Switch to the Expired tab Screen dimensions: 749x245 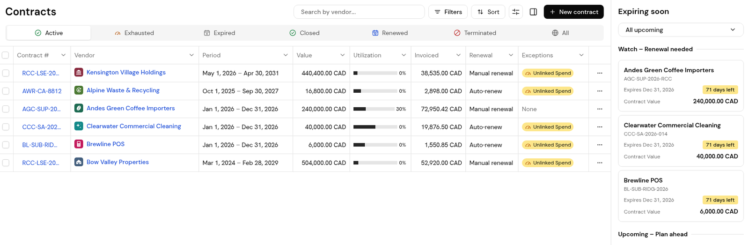pos(220,33)
